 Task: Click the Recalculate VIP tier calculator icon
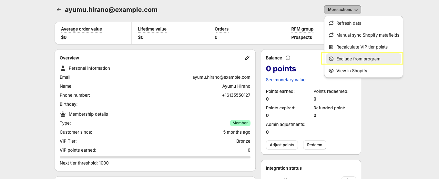click(x=331, y=47)
